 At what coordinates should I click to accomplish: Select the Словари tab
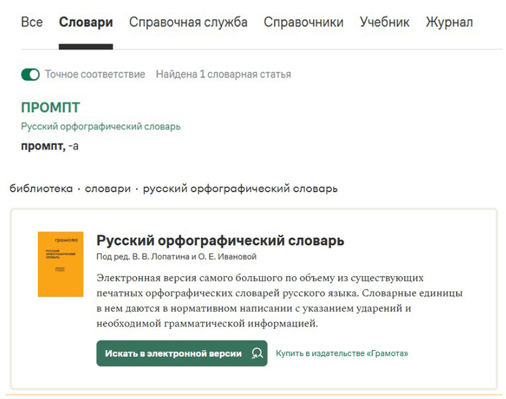(x=86, y=22)
